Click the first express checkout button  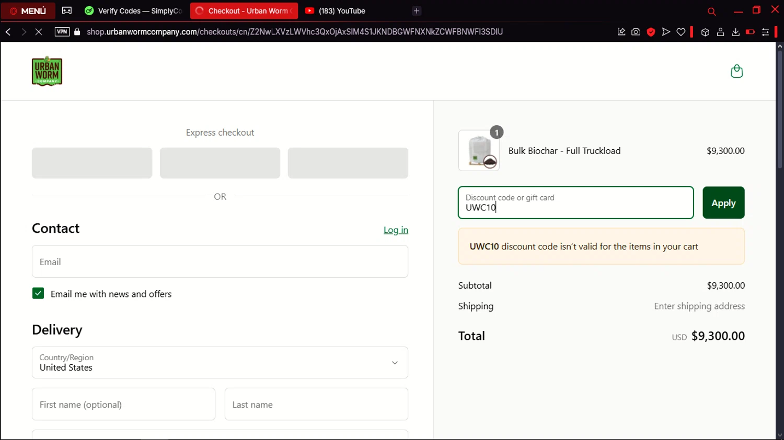92,163
